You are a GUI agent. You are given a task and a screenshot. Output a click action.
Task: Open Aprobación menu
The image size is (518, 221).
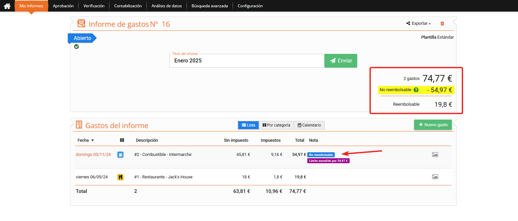click(63, 6)
